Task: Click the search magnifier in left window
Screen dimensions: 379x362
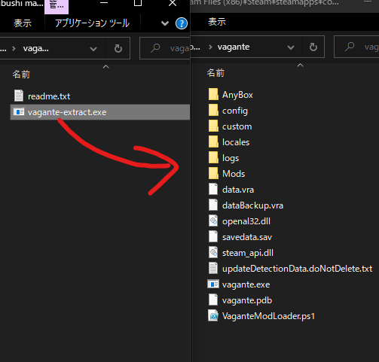Action: tap(155, 47)
